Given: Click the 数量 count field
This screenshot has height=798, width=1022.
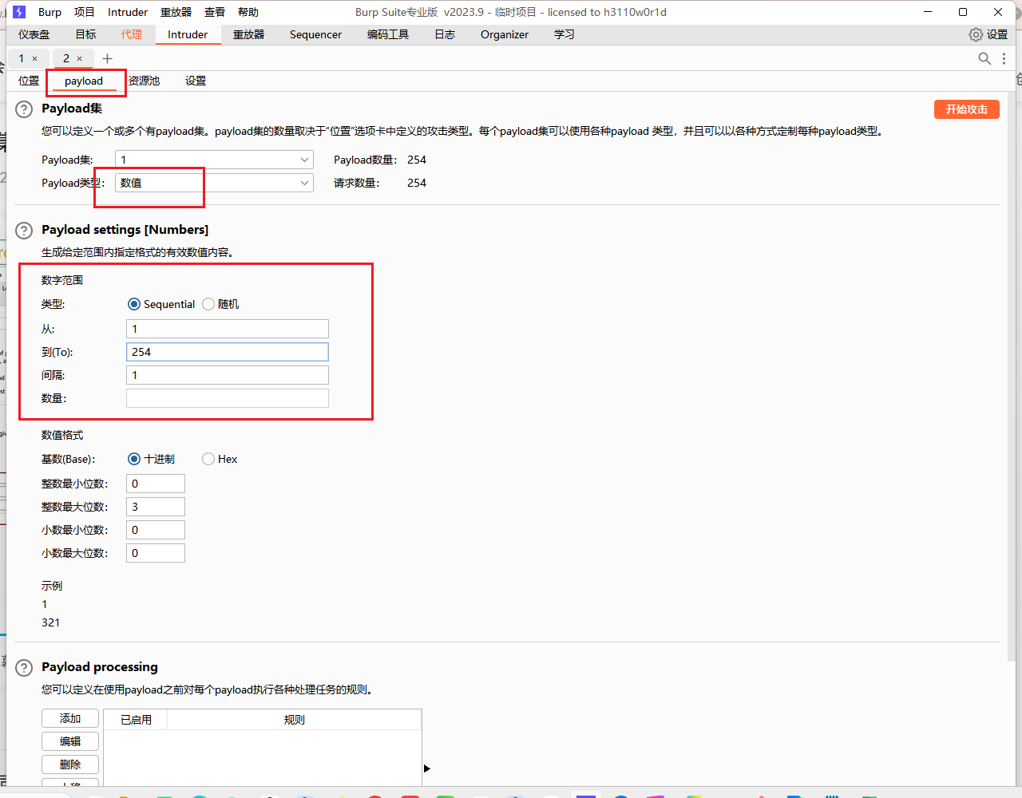Looking at the screenshot, I should click(x=228, y=398).
